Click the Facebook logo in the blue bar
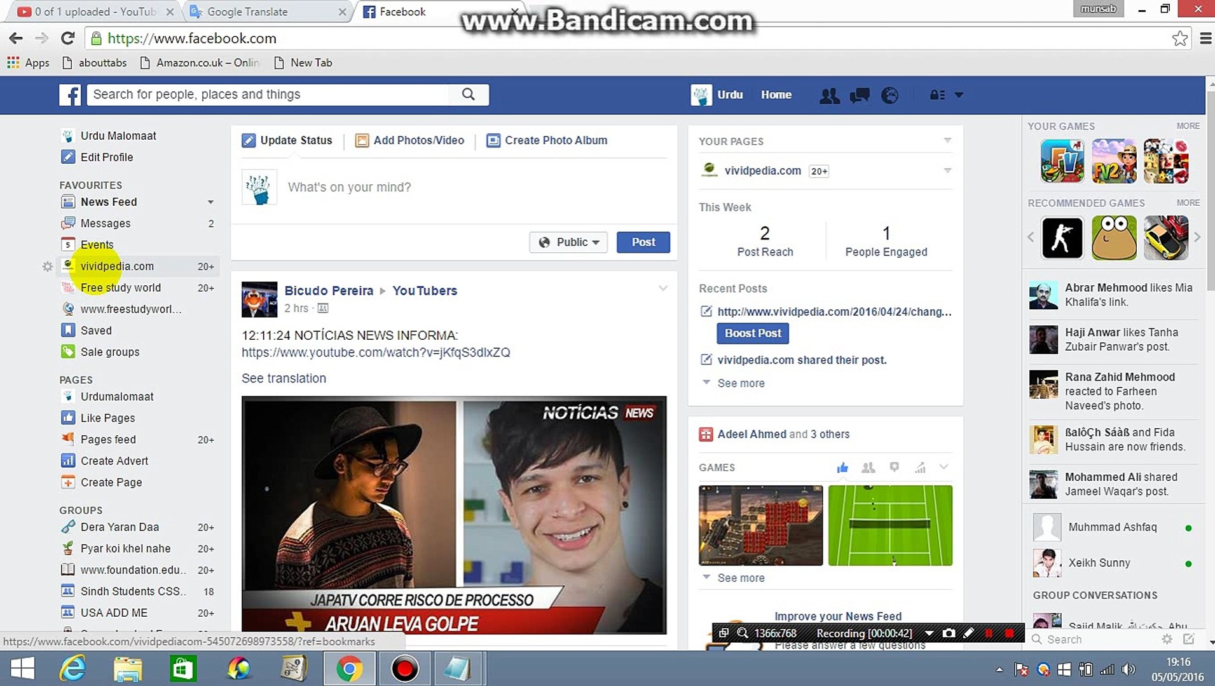Image resolution: width=1215 pixels, height=686 pixels. [70, 95]
